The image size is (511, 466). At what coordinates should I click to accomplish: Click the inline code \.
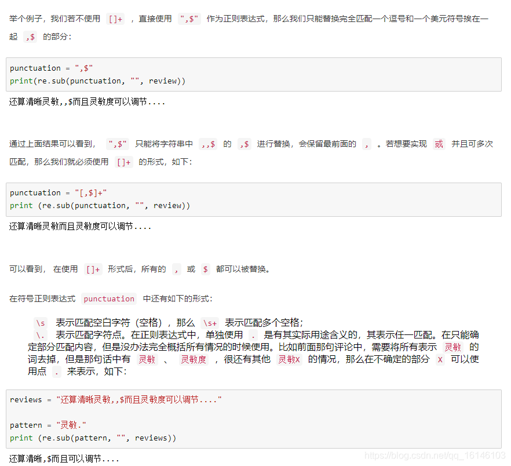[x=41, y=335]
